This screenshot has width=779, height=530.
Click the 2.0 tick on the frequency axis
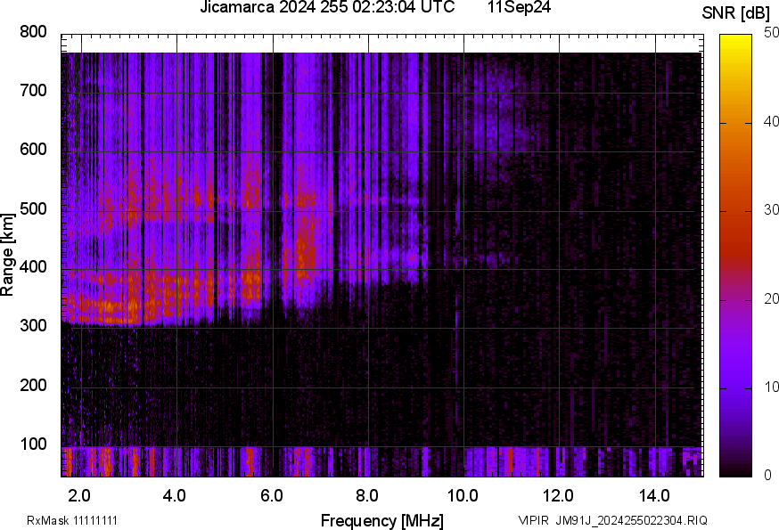80,494
